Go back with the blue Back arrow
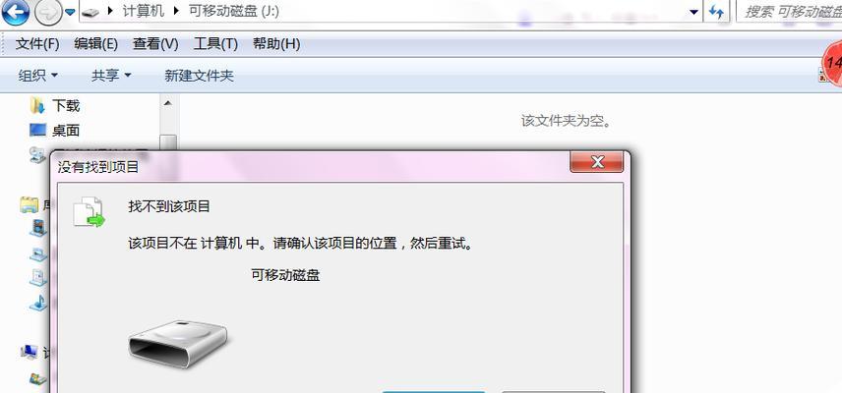Screen dimensions: 842x393 pos(14,12)
